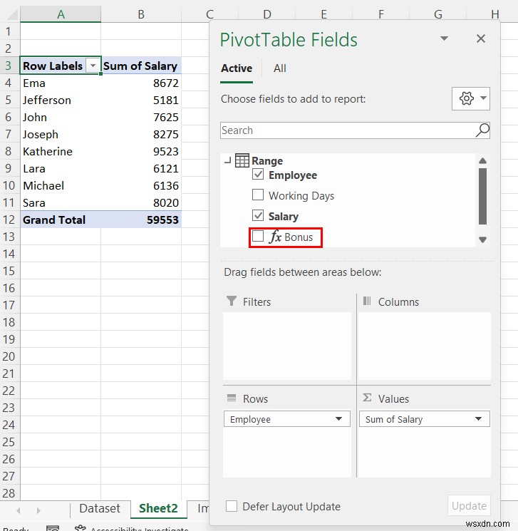Open the Employee field dropdown in Rows area
Image resolution: width=518 pixels, height=531 pixels.
pos(338,419)
